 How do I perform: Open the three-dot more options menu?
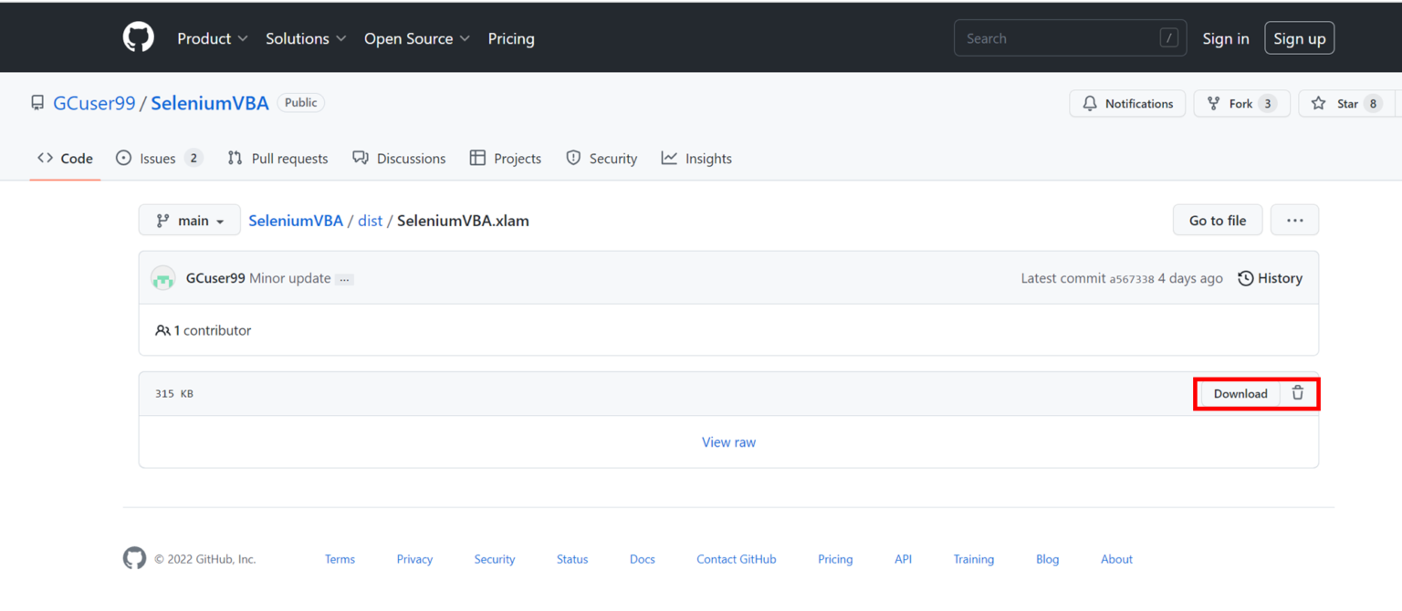[x=1294, y=221]
